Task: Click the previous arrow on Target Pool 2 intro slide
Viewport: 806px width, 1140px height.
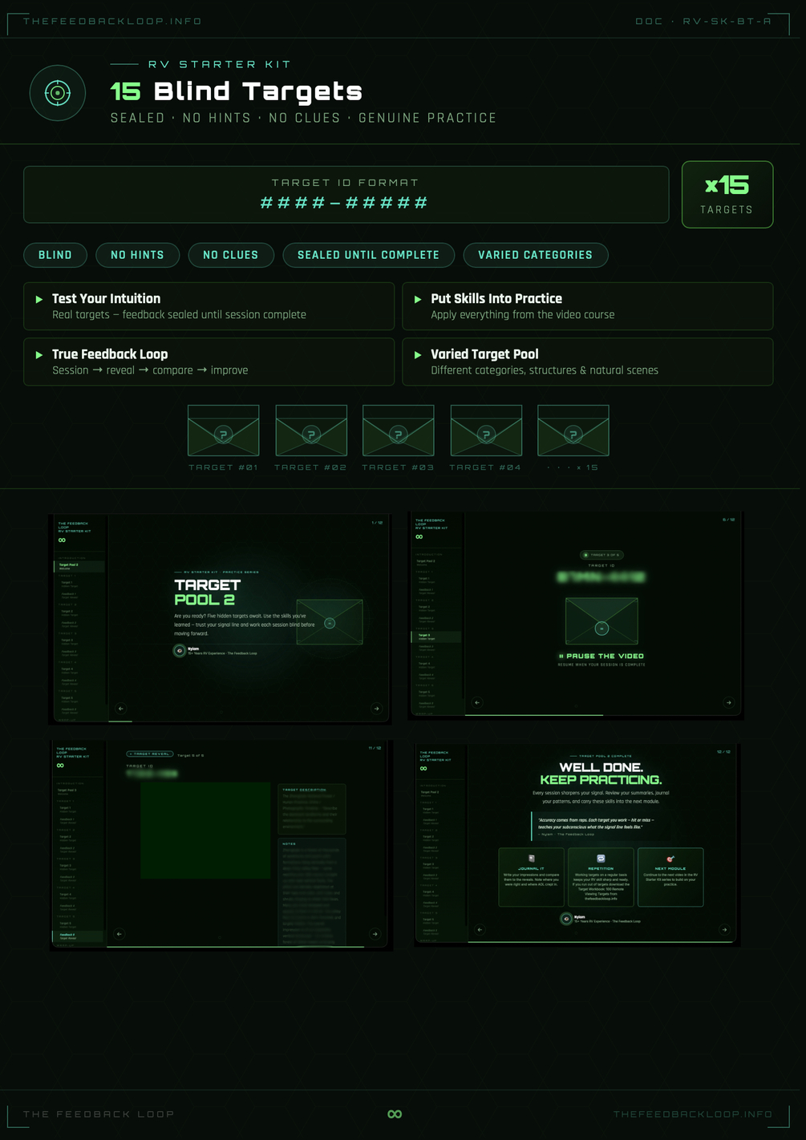Action: coord(121,708)
